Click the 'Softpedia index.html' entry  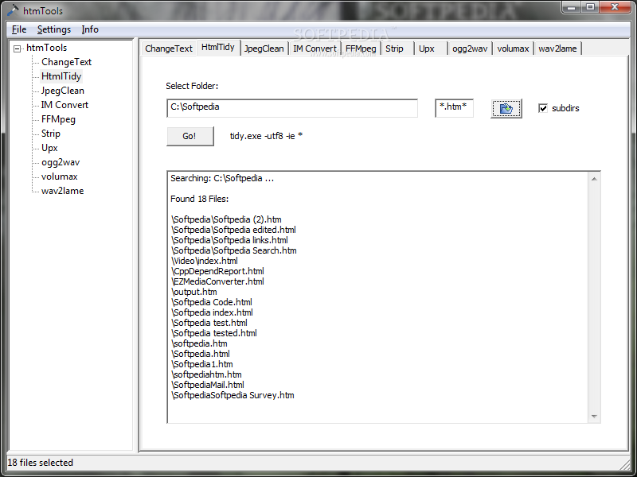coord(212,312)
